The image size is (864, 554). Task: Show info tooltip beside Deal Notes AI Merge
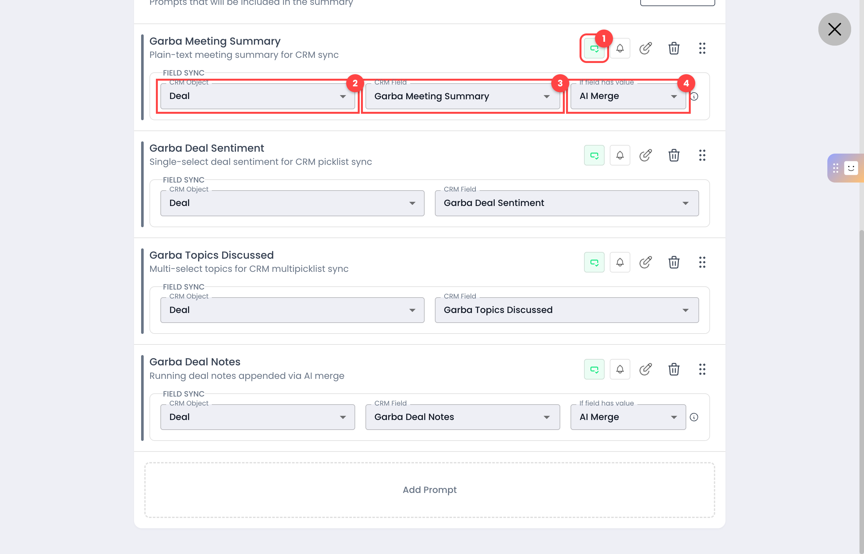pos(694,417)
